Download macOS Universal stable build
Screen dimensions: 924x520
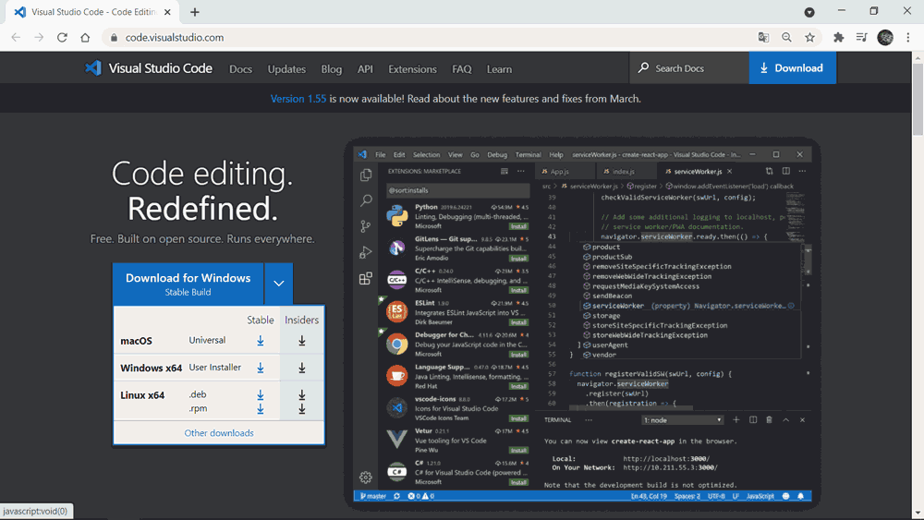[x=261, y=341]
